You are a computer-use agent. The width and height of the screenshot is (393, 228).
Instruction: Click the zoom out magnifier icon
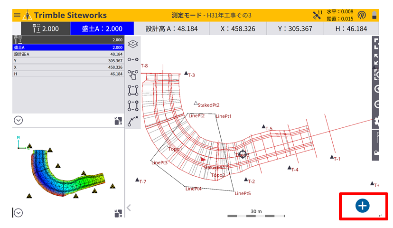377,104
